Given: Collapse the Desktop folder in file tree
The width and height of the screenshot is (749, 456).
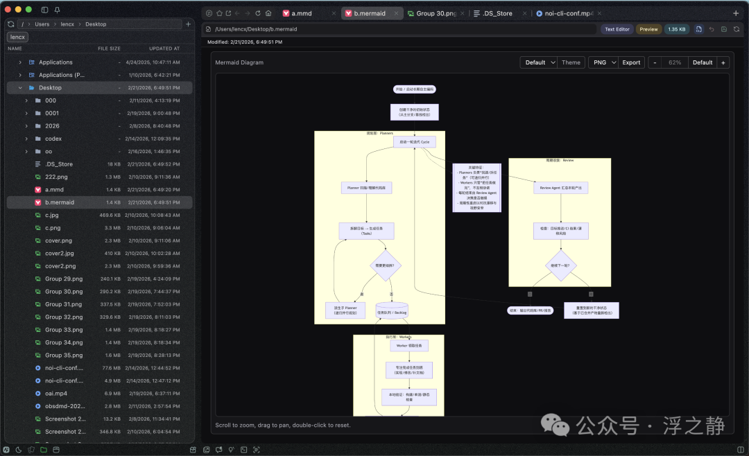Looking at the screenshot, I should tap(20, 88).
